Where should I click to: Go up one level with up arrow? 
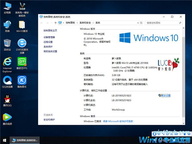pyautogui.click(x=55, y=23)
